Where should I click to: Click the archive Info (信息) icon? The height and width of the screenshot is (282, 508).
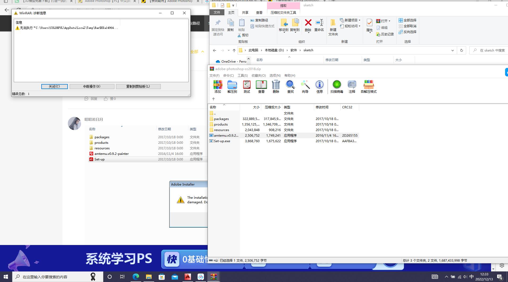coord(319,86)
